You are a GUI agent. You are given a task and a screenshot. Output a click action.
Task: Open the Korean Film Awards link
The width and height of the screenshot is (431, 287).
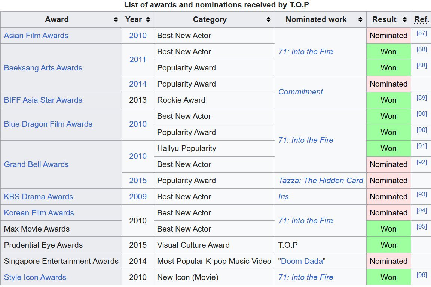pos(39,213)
